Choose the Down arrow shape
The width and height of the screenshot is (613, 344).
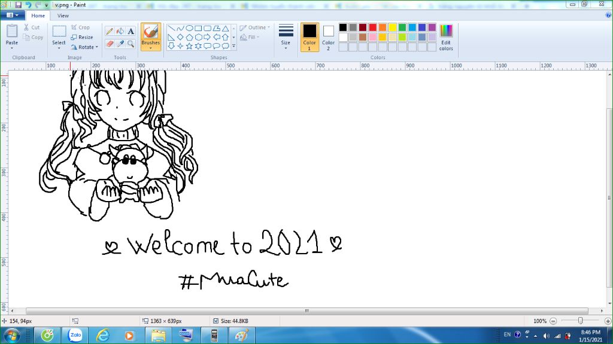click(x=171, y=46)
